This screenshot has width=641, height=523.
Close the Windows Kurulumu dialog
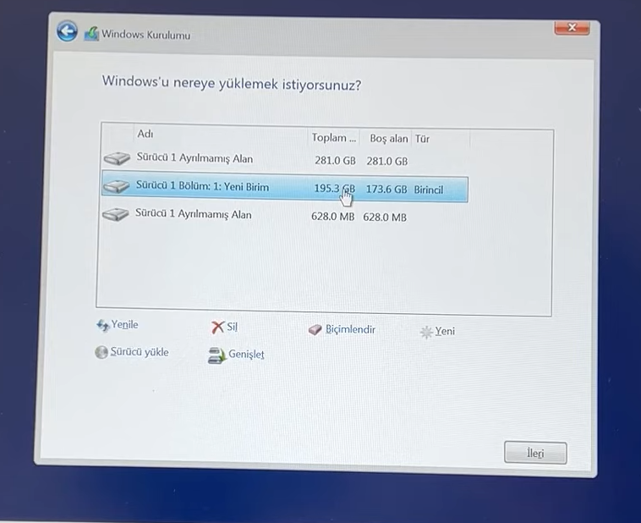pos(572,28)
